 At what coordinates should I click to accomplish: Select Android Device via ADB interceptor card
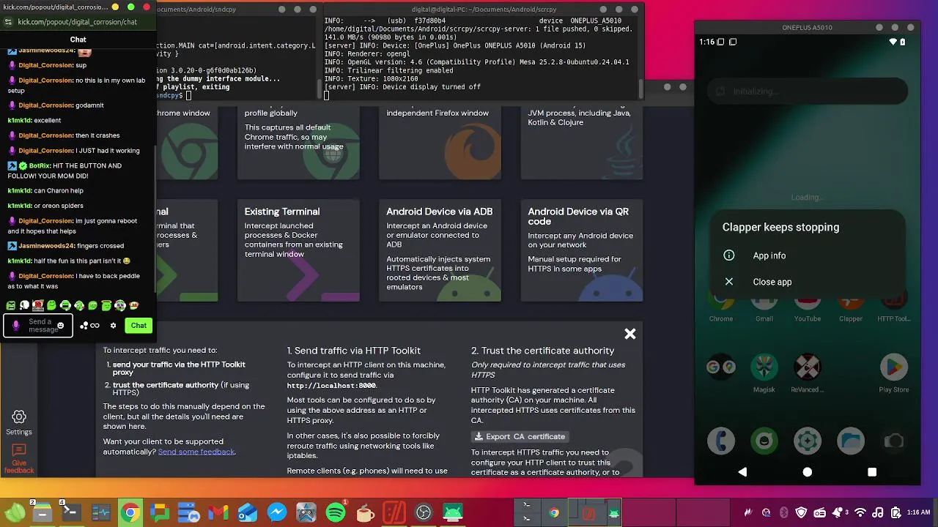tap(440, 250)
